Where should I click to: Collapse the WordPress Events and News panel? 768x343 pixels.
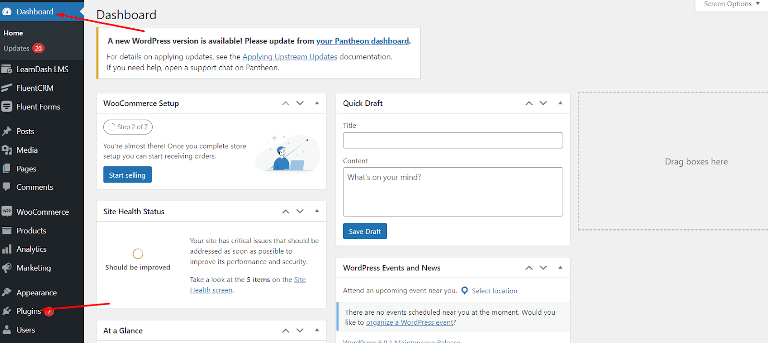coord(560,268)
